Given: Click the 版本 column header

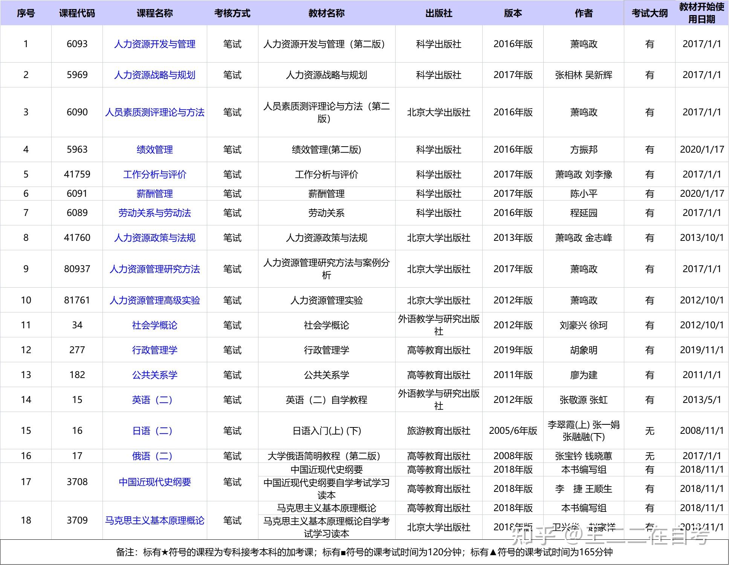Looking at the screenshot, I should click(x=513, y=13).
